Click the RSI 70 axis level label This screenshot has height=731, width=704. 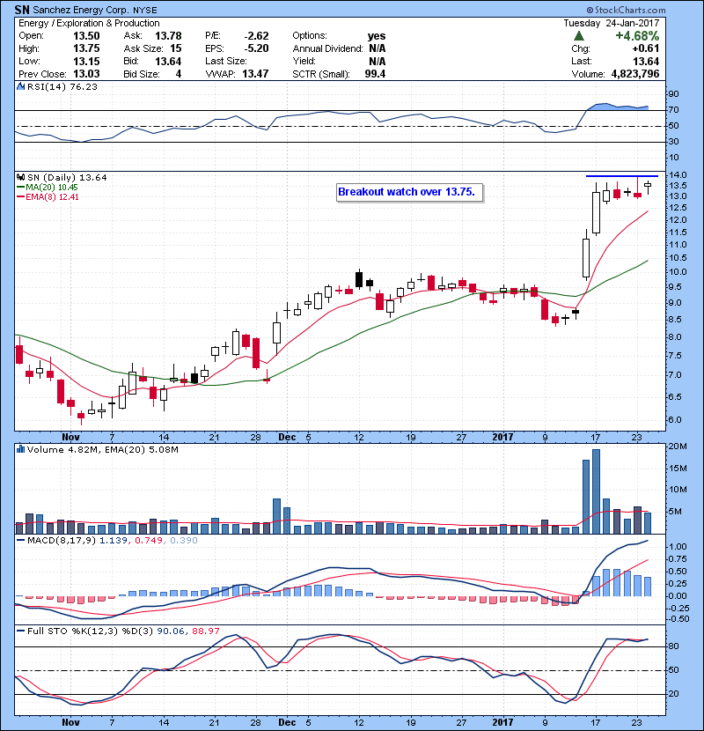tap(674, 110)
